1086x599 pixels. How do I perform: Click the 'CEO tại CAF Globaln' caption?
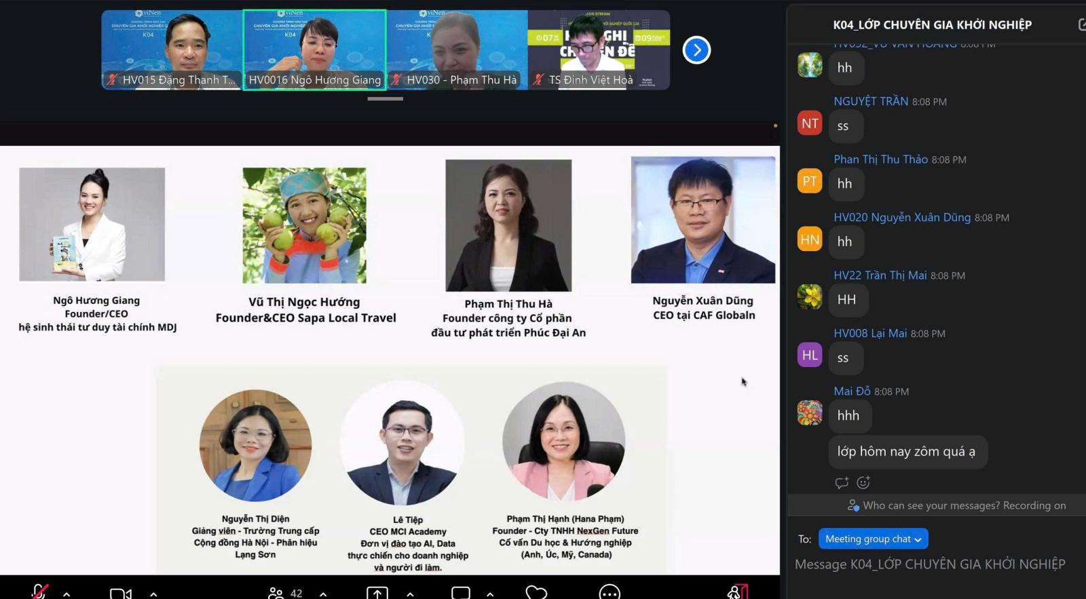[x=704, y=315]
